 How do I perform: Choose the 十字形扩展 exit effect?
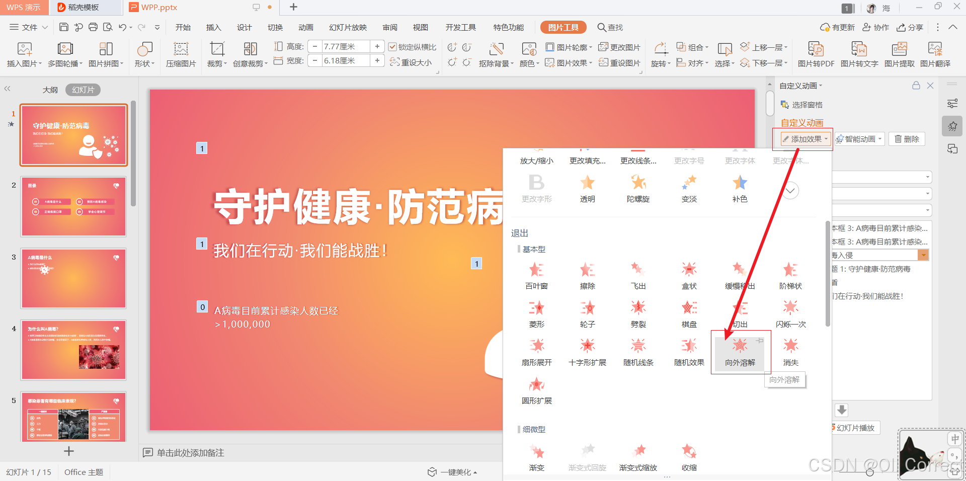coord(587,352)
